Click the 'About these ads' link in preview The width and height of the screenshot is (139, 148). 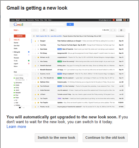coord(120,36)
